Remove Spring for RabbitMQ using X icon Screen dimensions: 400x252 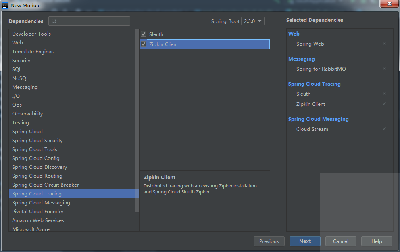tap(384, 69)
